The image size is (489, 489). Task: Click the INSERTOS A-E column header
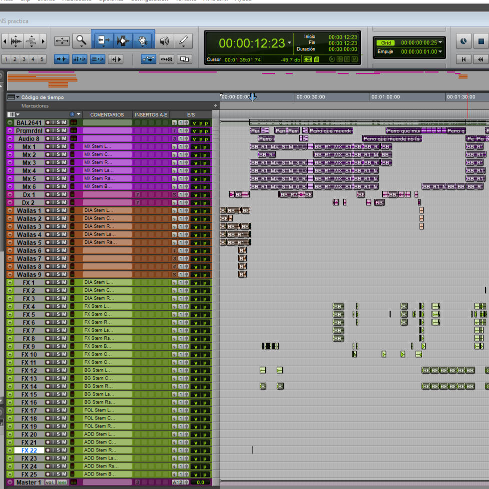151,115
